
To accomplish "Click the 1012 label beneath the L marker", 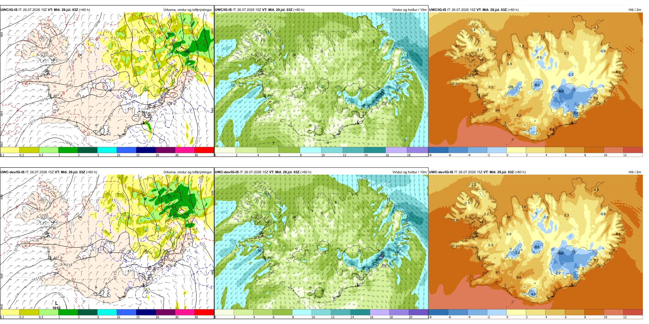I will pos(56,308).
